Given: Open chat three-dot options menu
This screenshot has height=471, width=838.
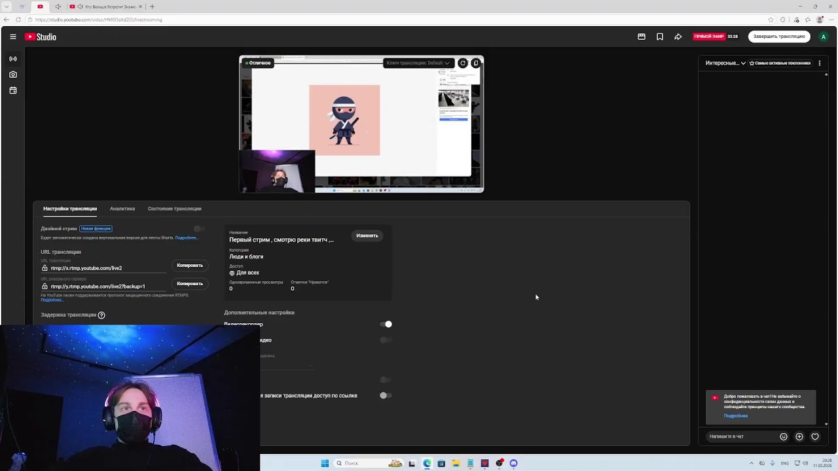Looking at the screenshot, I should pyautogui.click(x=820, y=63).
